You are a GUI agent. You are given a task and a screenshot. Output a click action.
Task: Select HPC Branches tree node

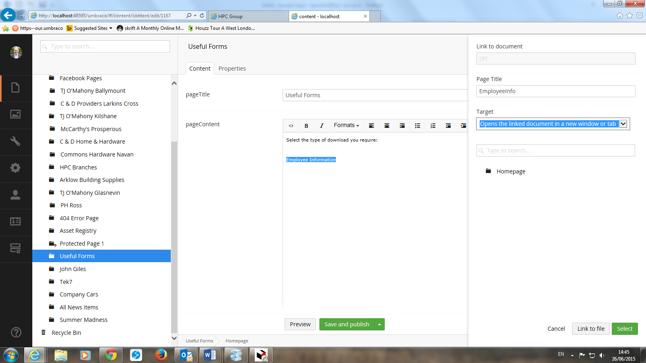[78, 167]
